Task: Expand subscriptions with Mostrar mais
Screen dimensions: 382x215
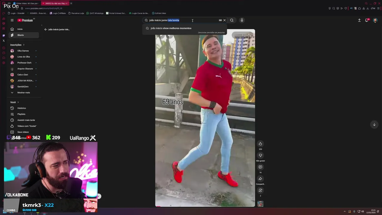Action: [x=23, y=93]
